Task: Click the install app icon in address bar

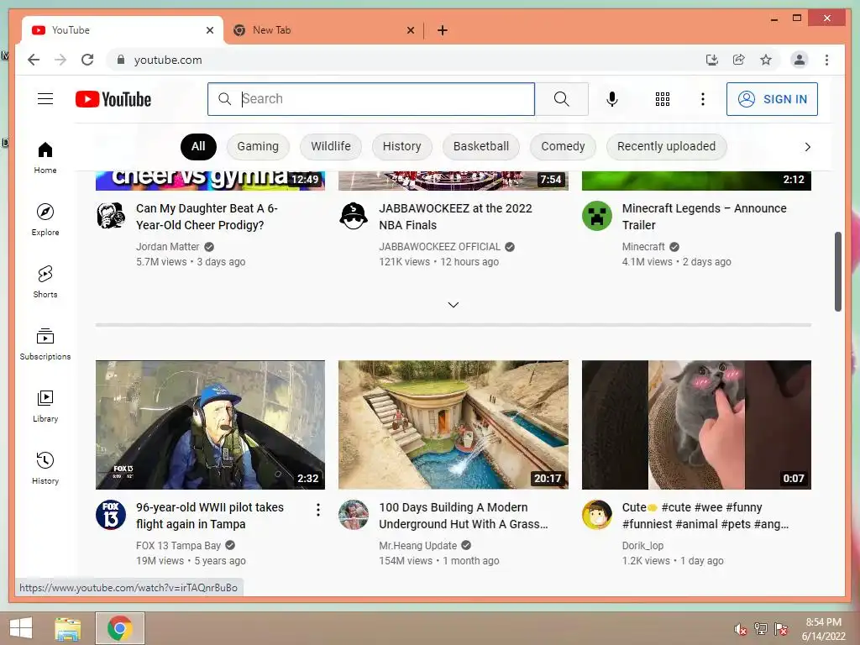Action: [x=712, y=60]
